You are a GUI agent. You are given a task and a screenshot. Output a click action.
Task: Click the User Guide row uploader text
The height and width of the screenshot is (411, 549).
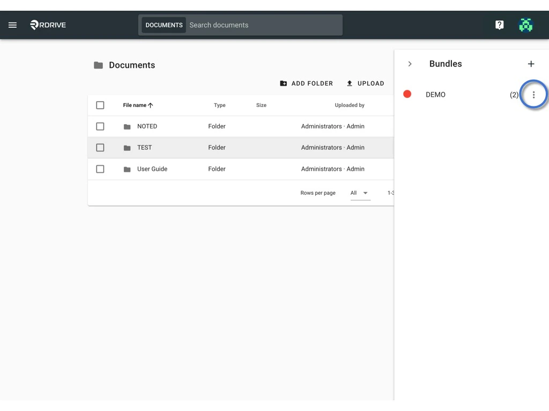(332, 169)
